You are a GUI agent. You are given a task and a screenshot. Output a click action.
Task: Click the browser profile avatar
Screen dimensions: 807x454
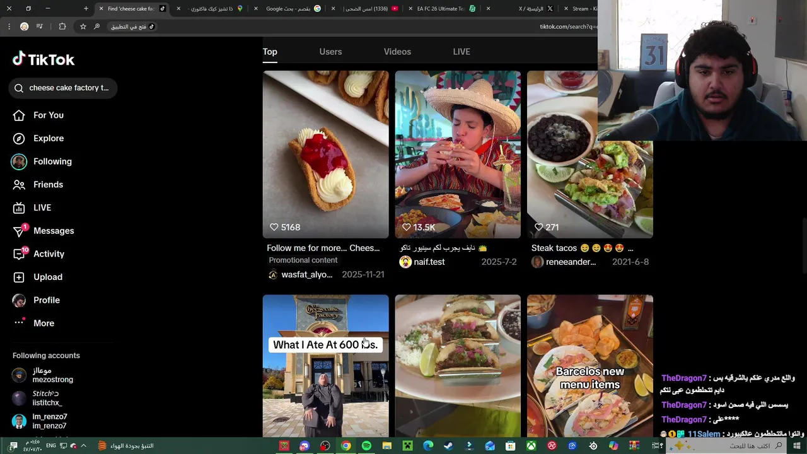coord(24,26)
